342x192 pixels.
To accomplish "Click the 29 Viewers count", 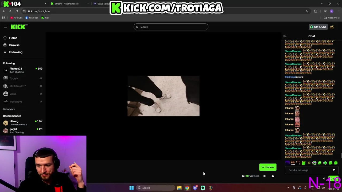I will click(x=251, y=176).
